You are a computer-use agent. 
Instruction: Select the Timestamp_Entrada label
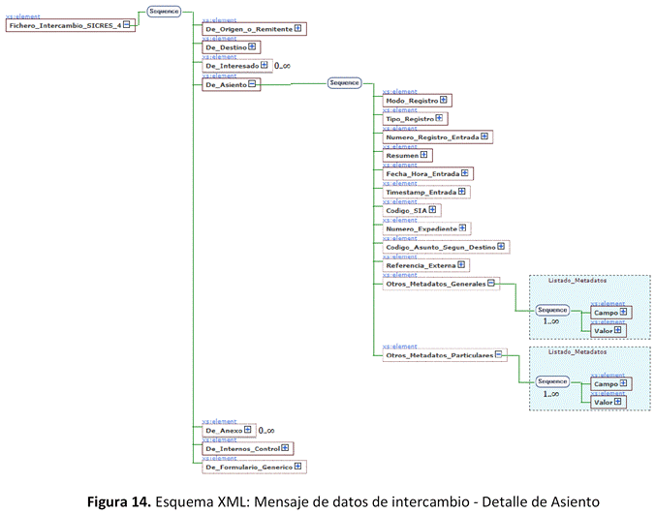(x=421, y=193)
